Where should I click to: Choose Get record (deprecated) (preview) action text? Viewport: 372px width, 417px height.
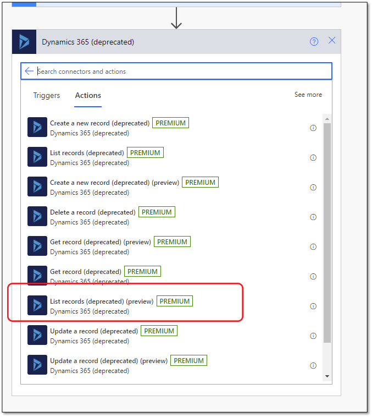(101, 242)
